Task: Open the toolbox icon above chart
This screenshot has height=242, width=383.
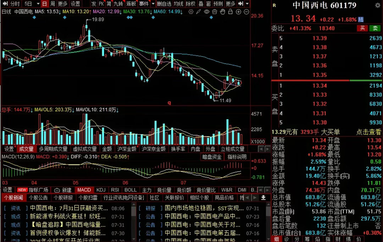Action: click(215, 11)
